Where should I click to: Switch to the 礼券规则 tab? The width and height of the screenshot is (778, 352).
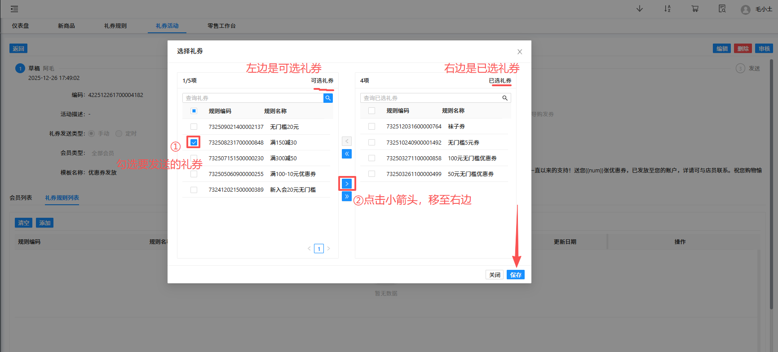click(115, 26)
